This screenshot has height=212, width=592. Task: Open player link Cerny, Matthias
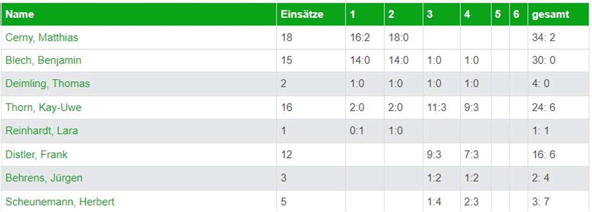[42, 37]
